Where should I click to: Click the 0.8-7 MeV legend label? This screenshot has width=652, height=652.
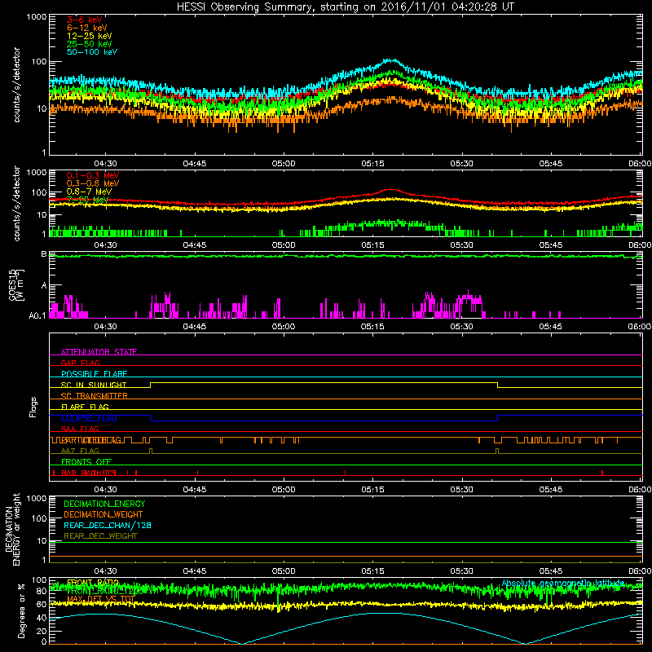(89, 192)
